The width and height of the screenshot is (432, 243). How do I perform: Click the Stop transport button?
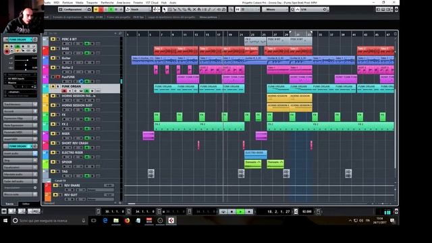(232, 211)
